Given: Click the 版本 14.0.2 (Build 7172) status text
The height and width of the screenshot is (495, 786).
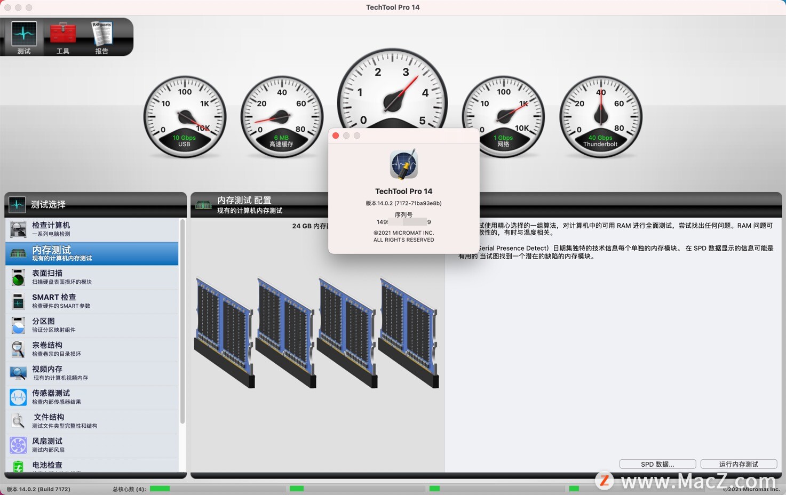Looking at the screenshot, I should tap(38, 489).
